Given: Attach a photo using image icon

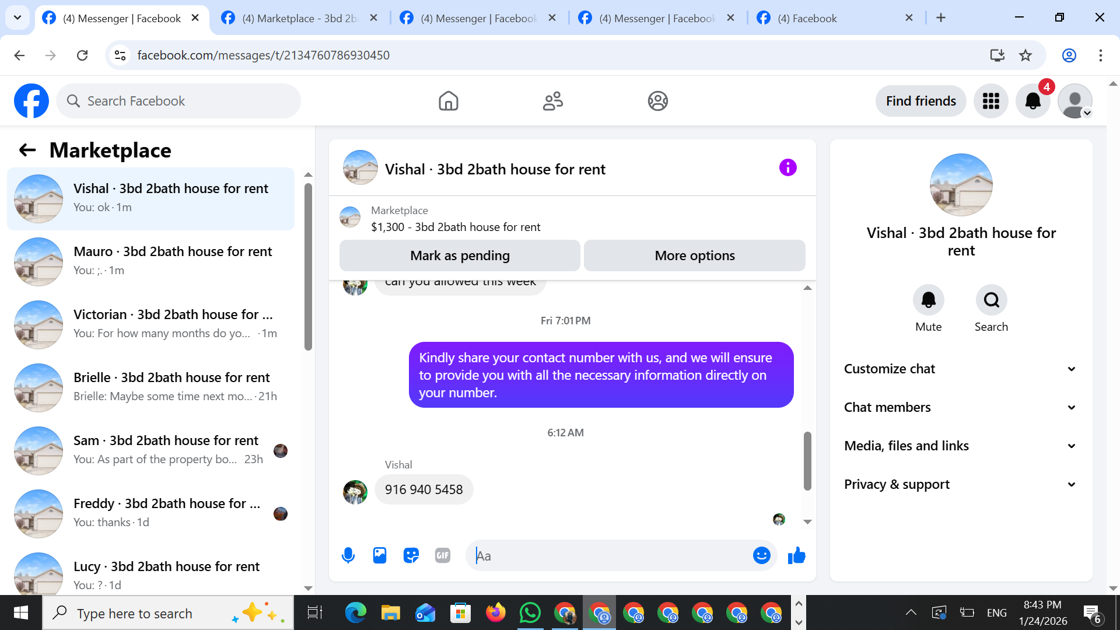Looking at the screenshot, I should tap(380, 555).
